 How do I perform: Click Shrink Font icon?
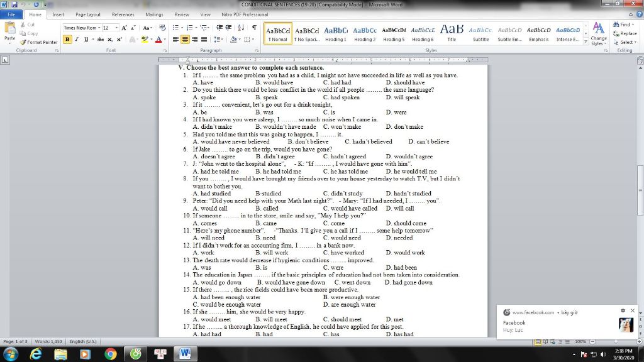pos(133,28)
